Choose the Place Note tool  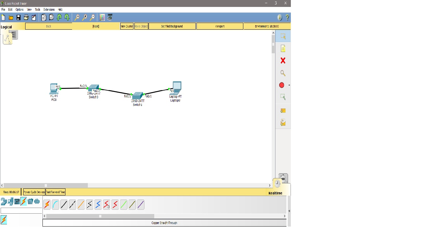click(282, 48)
